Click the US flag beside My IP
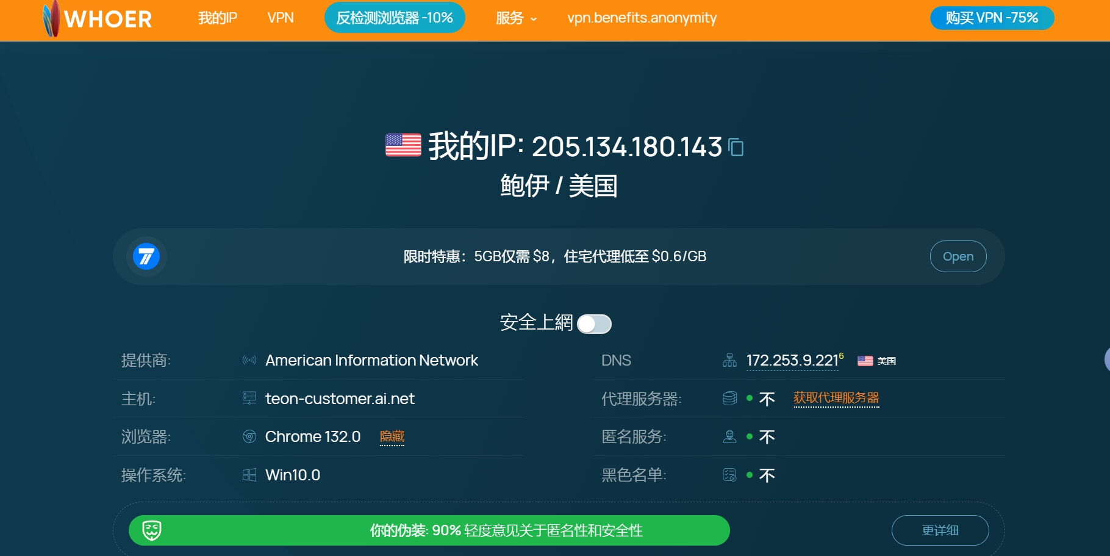The image size is (1110, 556). tap(403, 146)
